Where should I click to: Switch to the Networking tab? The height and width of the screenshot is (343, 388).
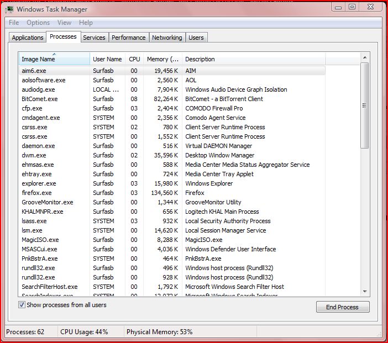pos(167,38)
